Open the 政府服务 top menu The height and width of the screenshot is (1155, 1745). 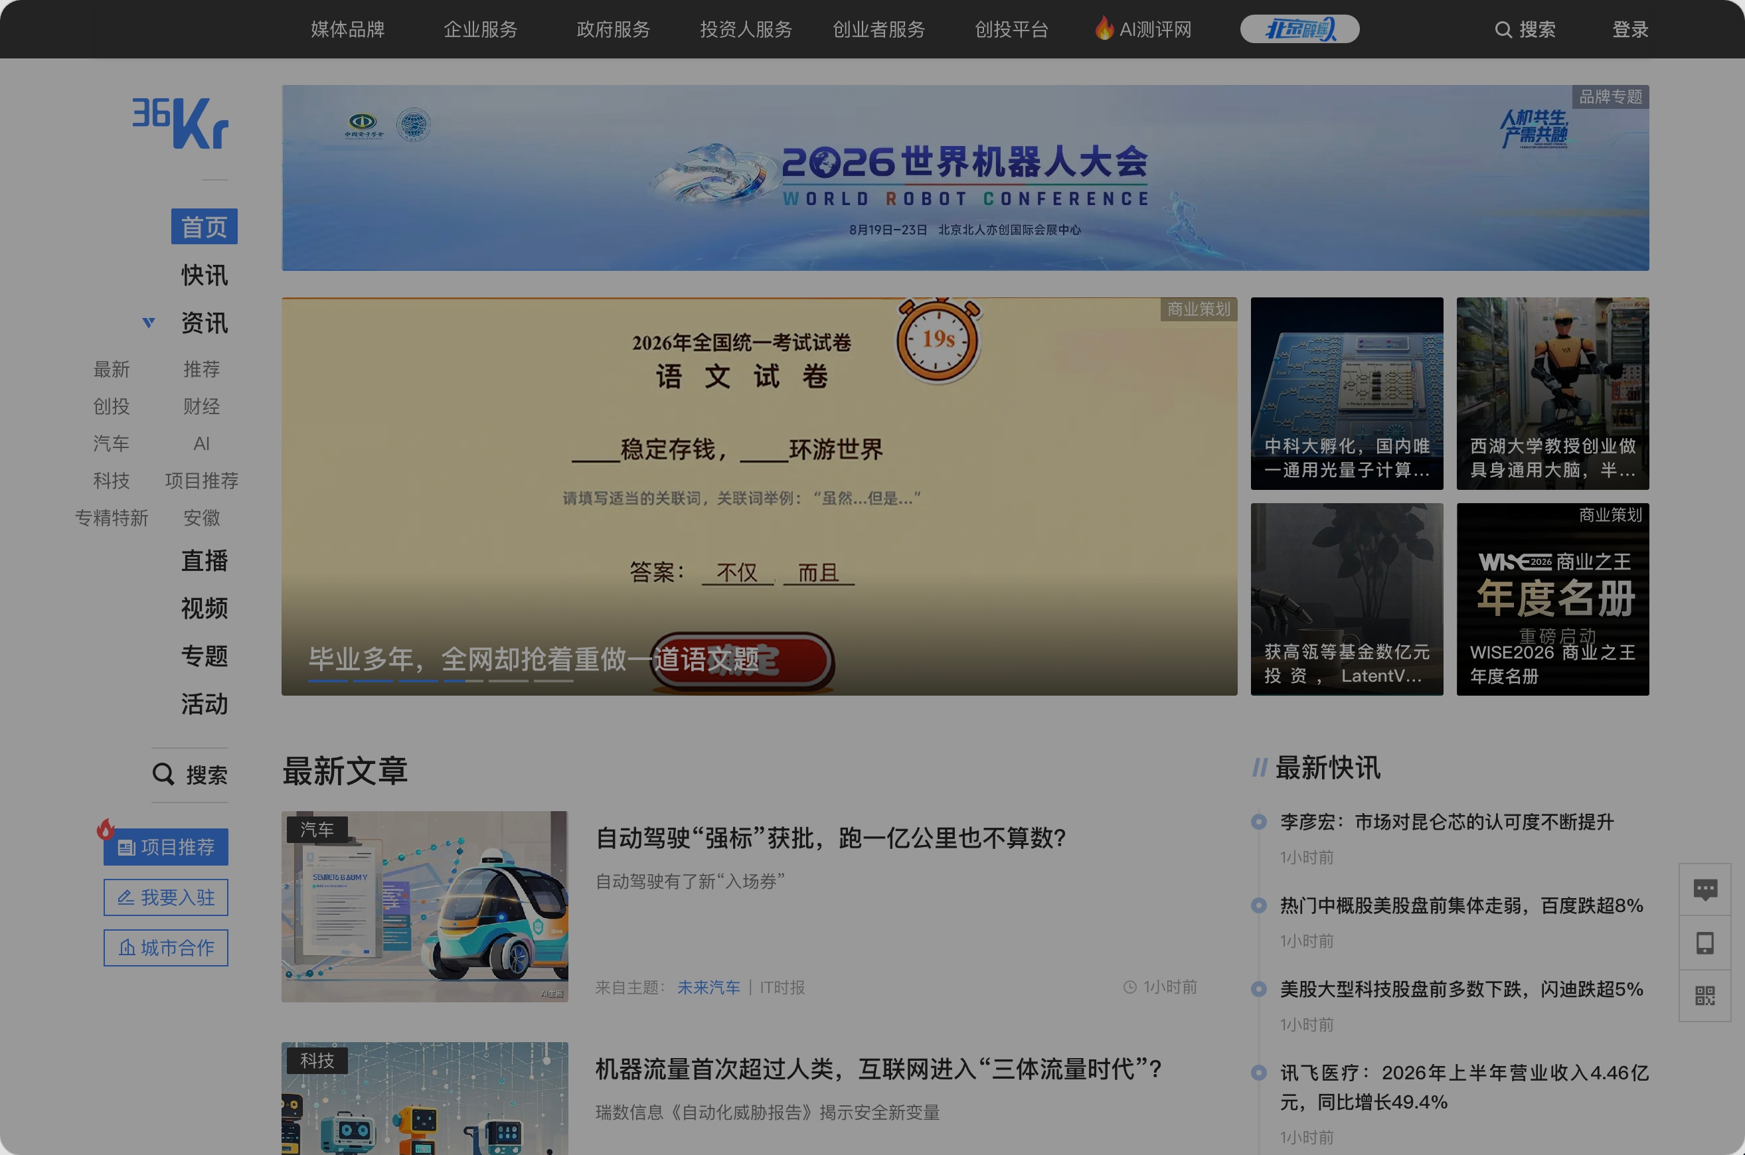[x=613, y=29]
